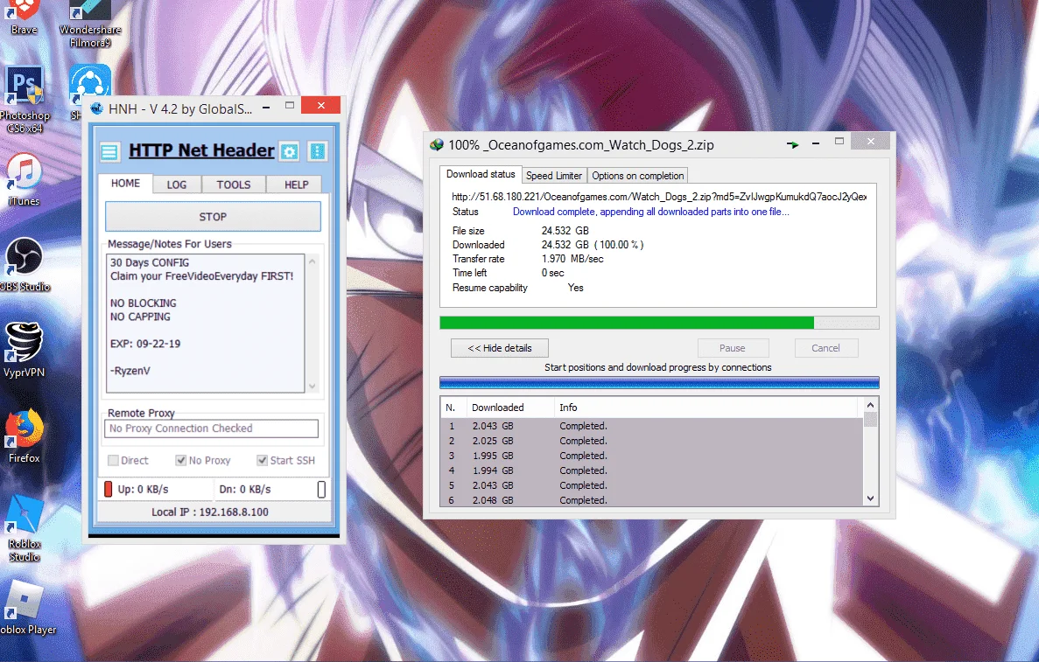Screen dimensions: 1039x662
Task: Click the Downloaded column header
Action: (x=510, y=408)
